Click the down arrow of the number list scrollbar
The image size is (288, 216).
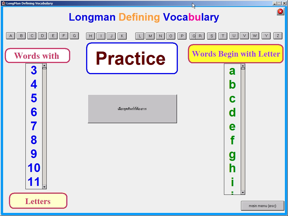(44, 187)
